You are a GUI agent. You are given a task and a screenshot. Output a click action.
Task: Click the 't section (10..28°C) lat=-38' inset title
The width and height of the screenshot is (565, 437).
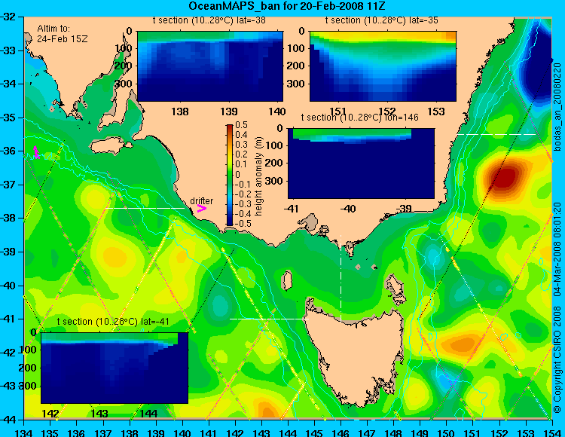point(209,20)
